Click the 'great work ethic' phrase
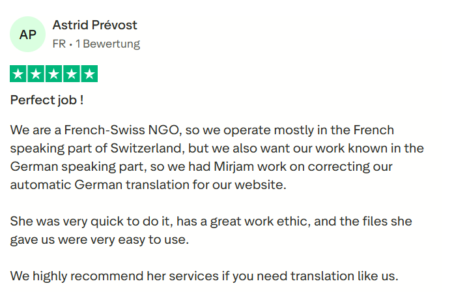Image resolution: width=452 pixels, height=292 pixels. [260, 222]
